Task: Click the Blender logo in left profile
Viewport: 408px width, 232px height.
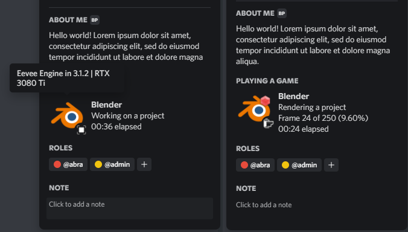Action: (67, 115)
